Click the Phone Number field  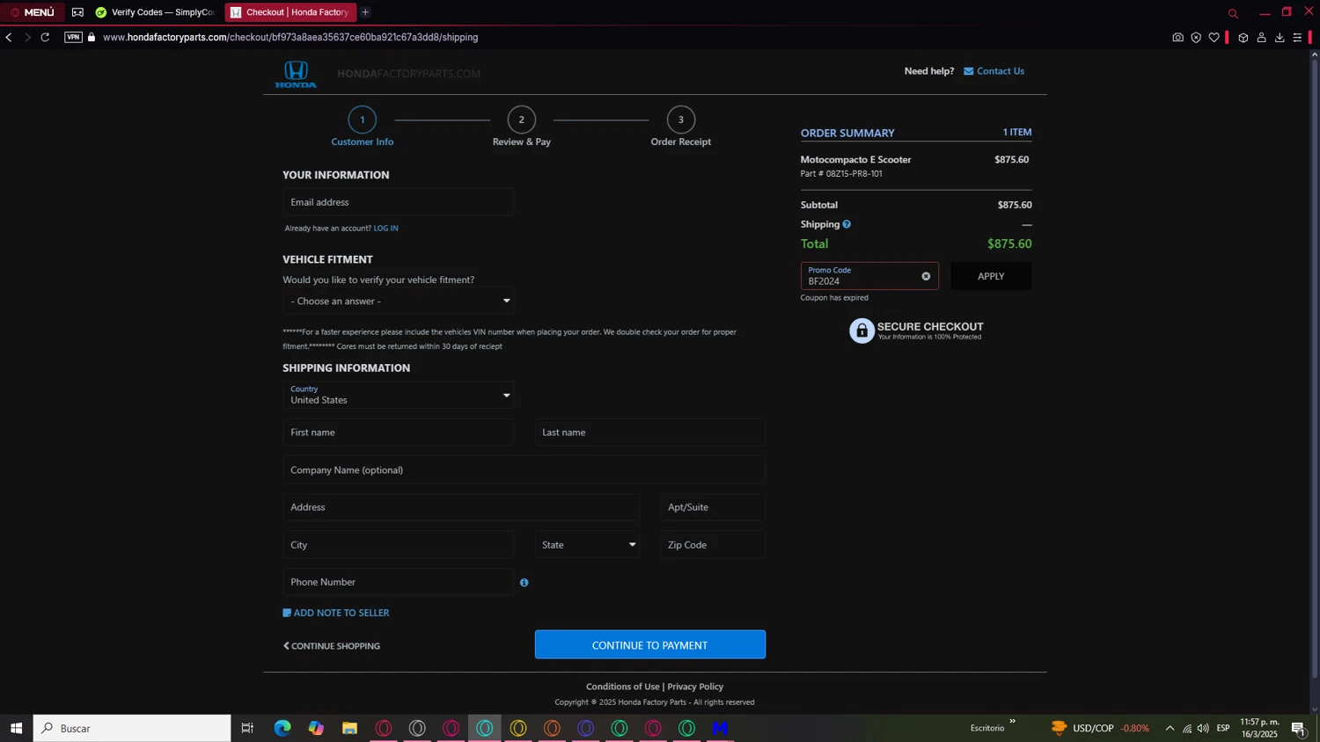point(399,582)
